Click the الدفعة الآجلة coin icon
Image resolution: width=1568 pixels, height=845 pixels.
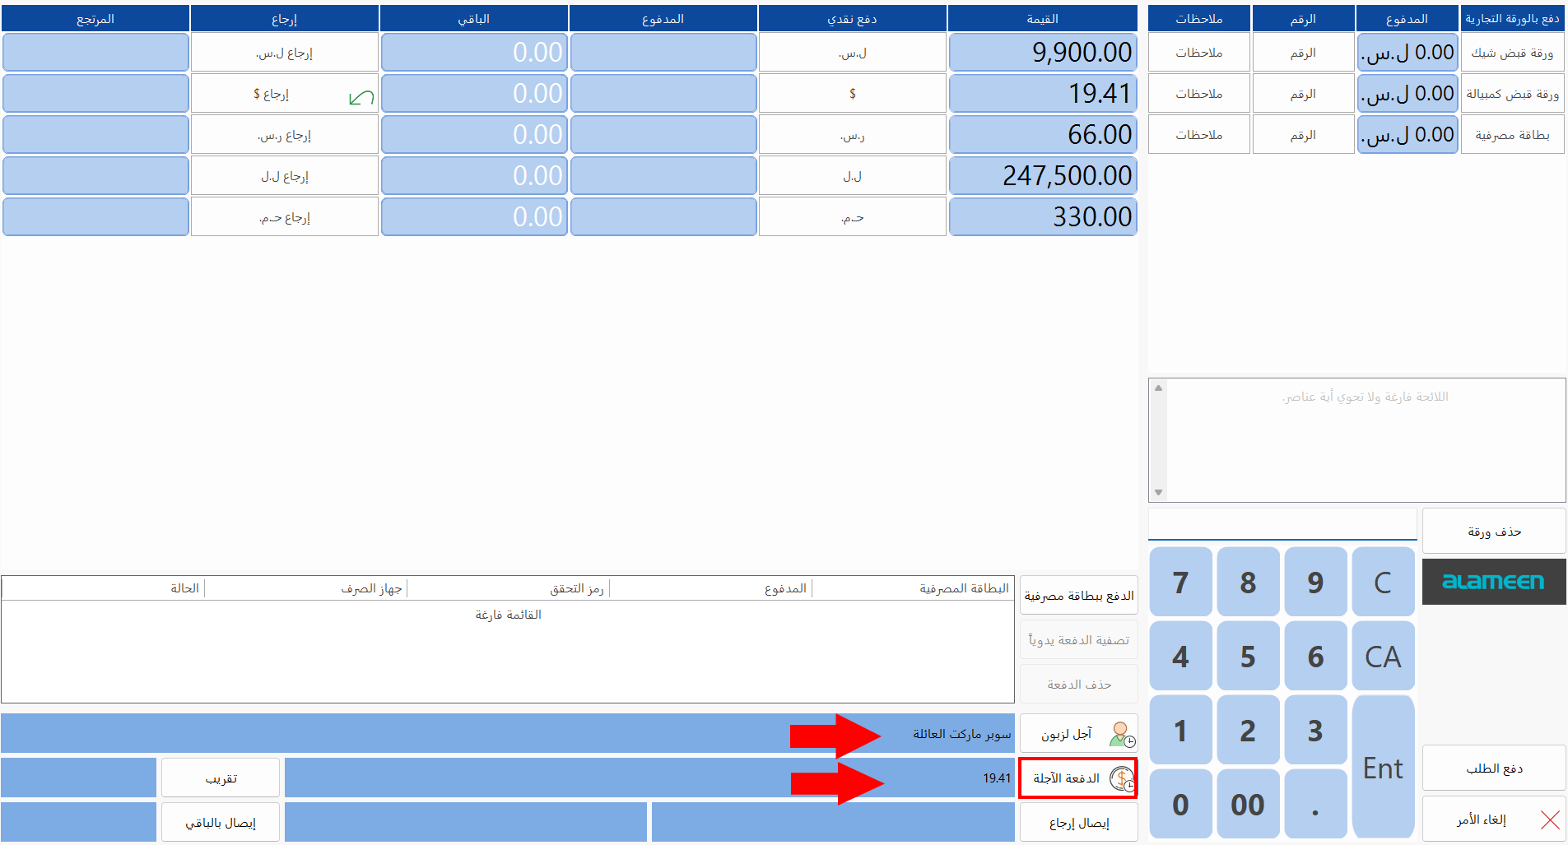click(1122, 778)
